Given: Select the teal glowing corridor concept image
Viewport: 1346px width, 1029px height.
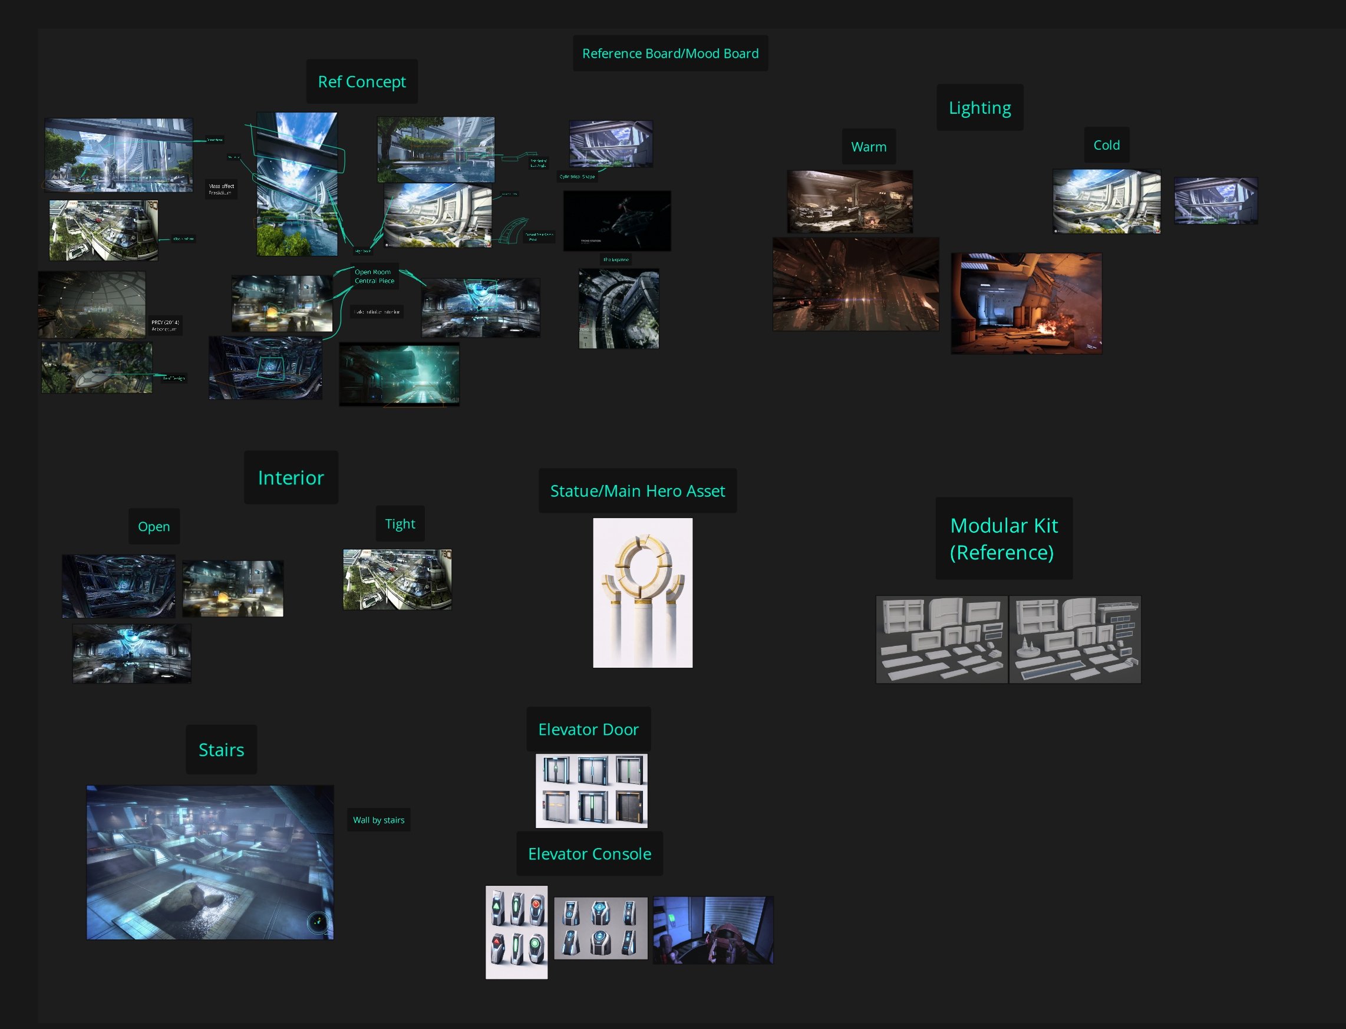Looking at the screenshot, I should [400, 374].
